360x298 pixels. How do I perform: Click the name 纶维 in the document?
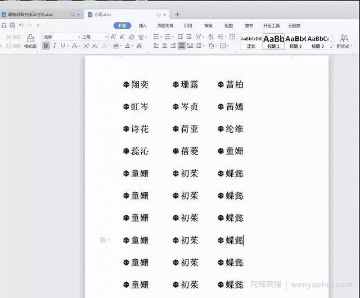click(x=235, y=129)
